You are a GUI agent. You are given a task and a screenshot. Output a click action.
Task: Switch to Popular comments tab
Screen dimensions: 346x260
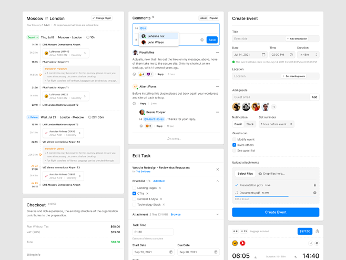tap(213, 18)
